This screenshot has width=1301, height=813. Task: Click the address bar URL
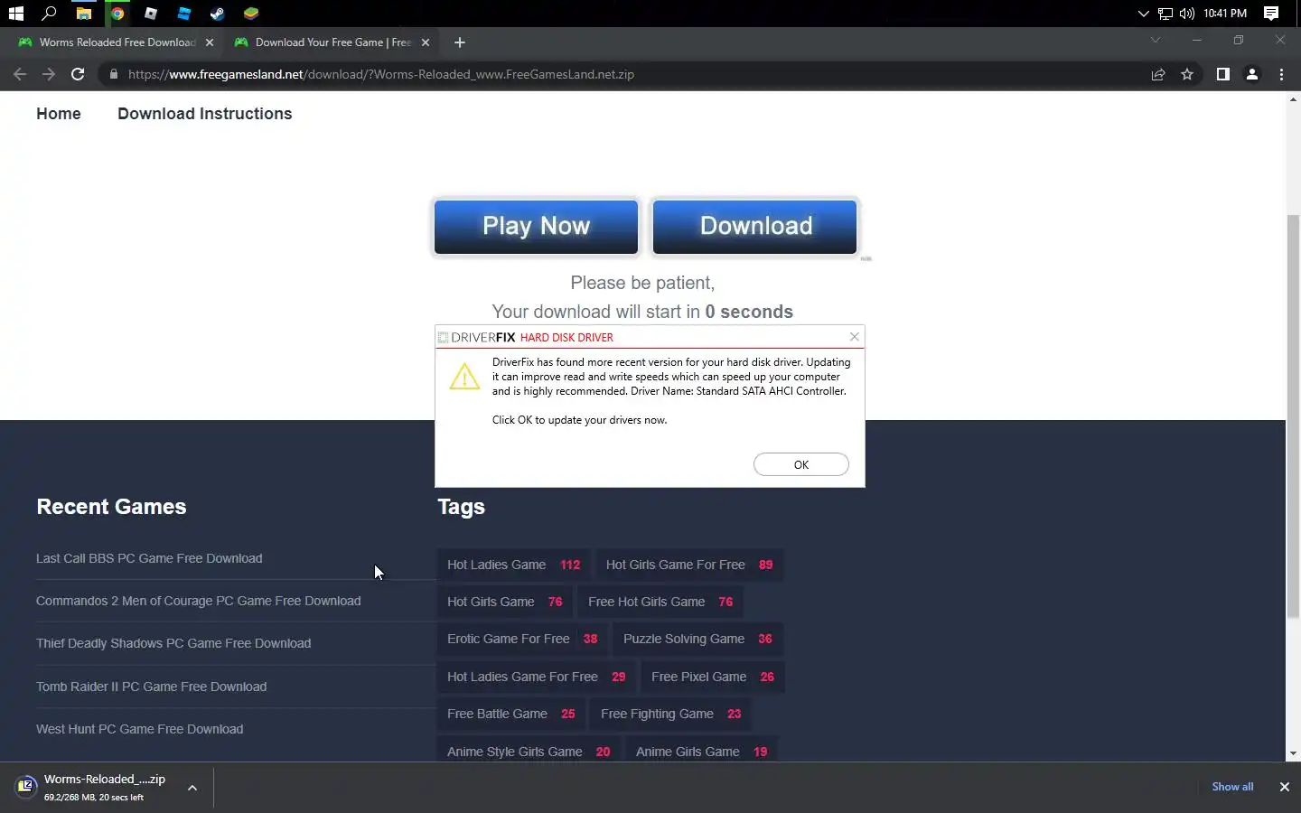click(x=380, y=74)
